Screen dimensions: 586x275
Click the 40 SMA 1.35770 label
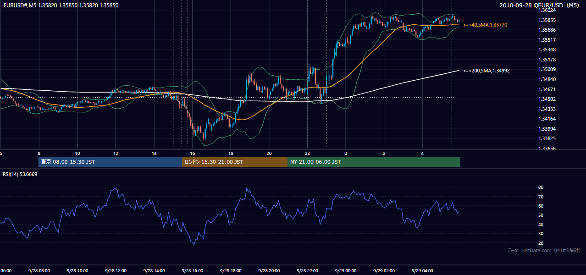click(485, 25)
